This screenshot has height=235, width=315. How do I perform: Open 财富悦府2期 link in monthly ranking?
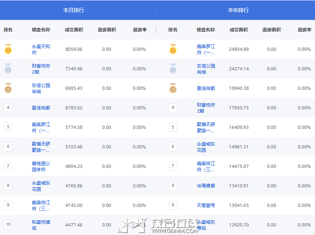[41, 69]
